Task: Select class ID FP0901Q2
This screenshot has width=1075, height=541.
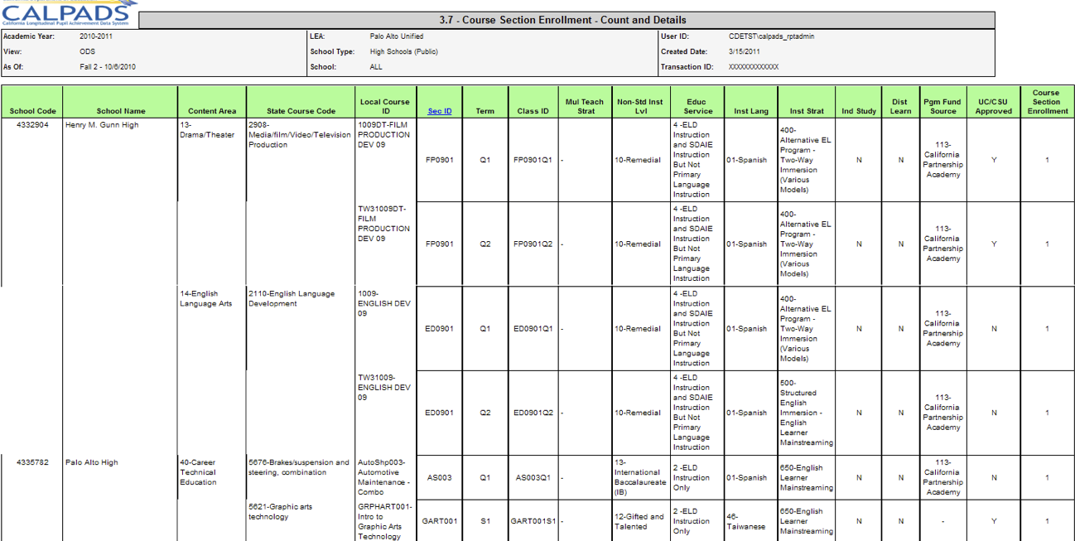Action: click(533, 244)
